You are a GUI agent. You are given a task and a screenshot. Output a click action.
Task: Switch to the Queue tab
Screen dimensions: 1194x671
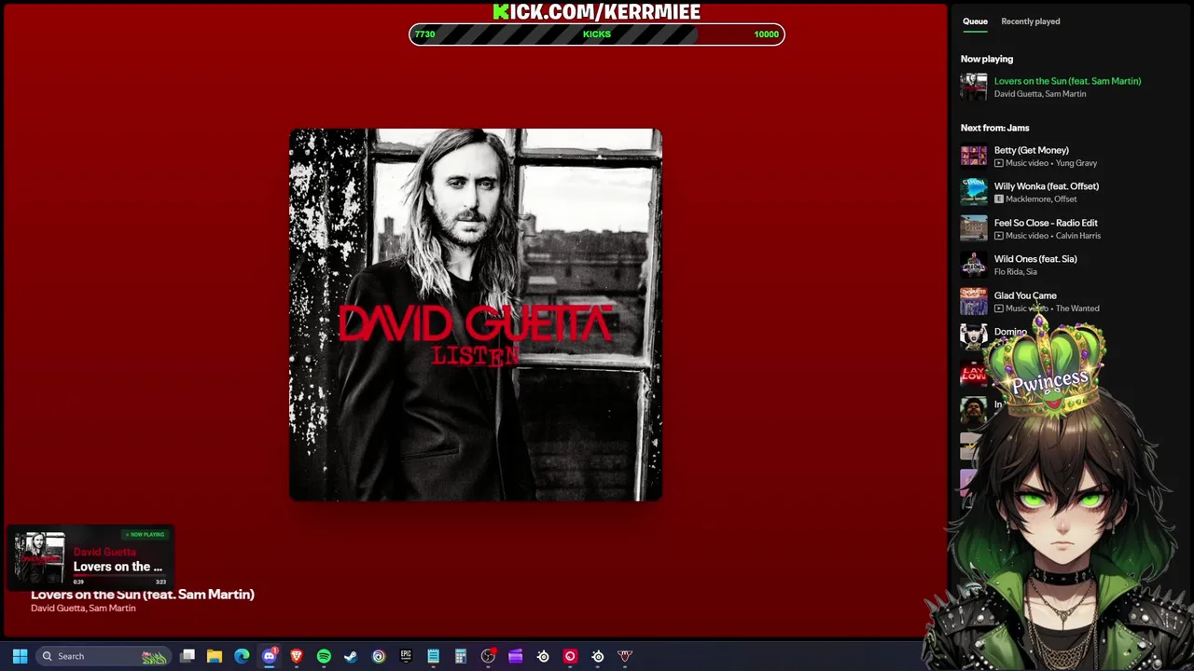[975, 21]
